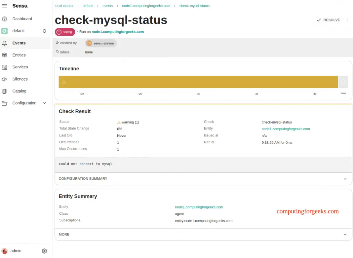
Task: Open the navigation drawer hamburger icon
Action: click(x=5, y=6)
